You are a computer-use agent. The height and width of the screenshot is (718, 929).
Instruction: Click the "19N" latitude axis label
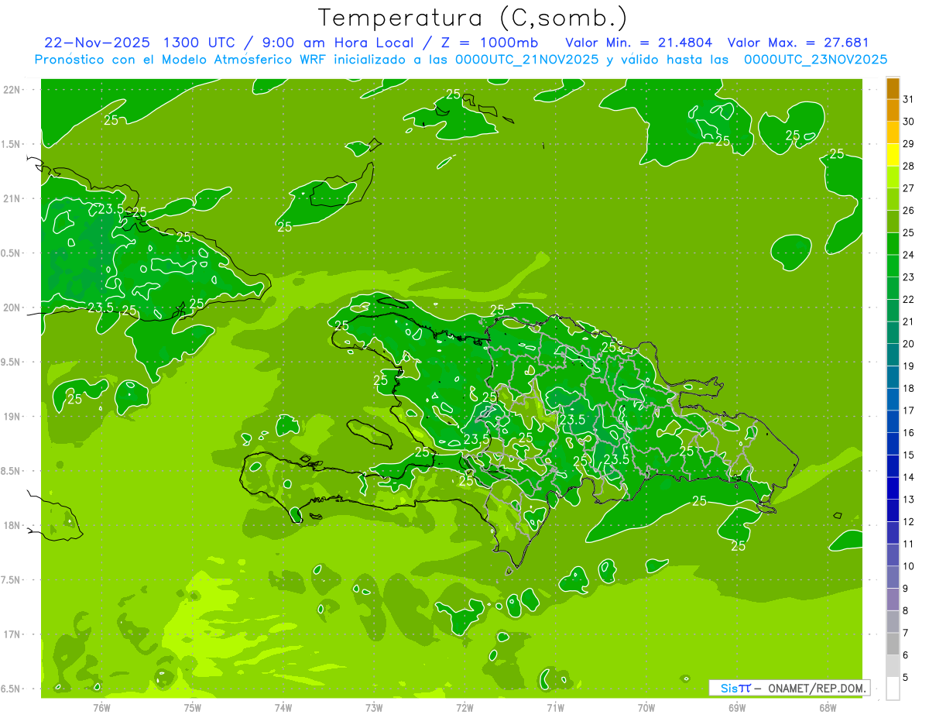pyautogui.click(x=12, y=417)
